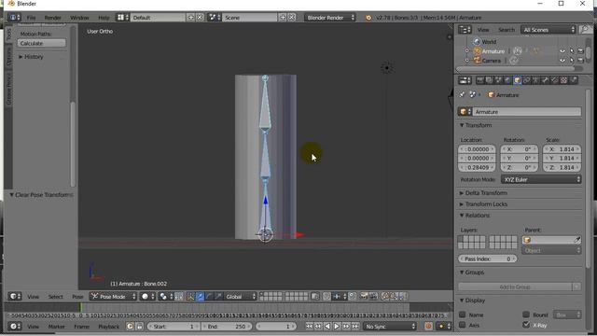
Task: Open the XYZ Euler rotation mode dropdown
Action: (x=541, y=179)
